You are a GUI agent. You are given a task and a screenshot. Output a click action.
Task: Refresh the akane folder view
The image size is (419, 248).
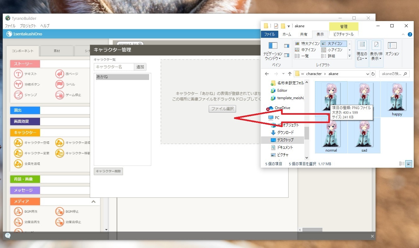(373, 74)
